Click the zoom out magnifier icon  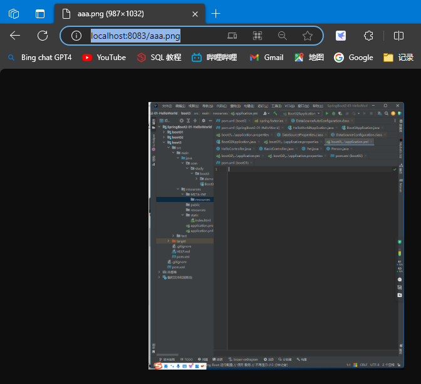pyautogui.click(x=282, y=36)
